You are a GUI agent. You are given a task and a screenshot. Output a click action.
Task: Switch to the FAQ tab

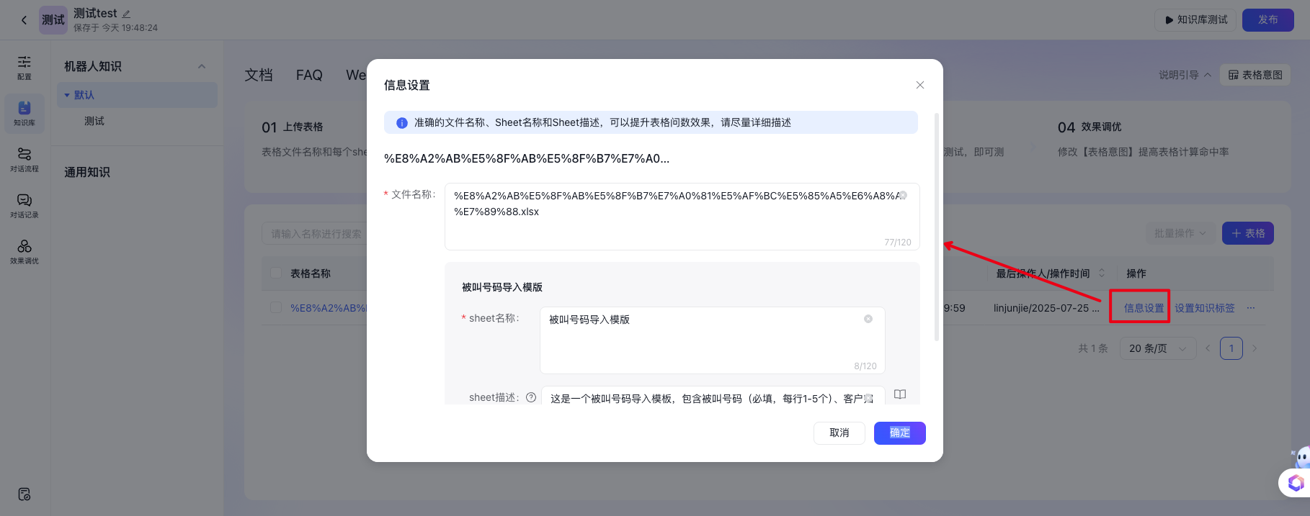click(309, 75)
